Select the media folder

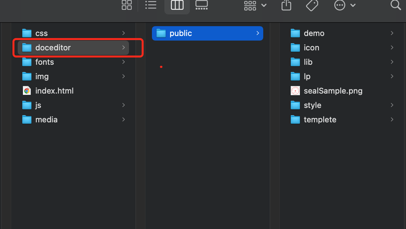(46, 120)
